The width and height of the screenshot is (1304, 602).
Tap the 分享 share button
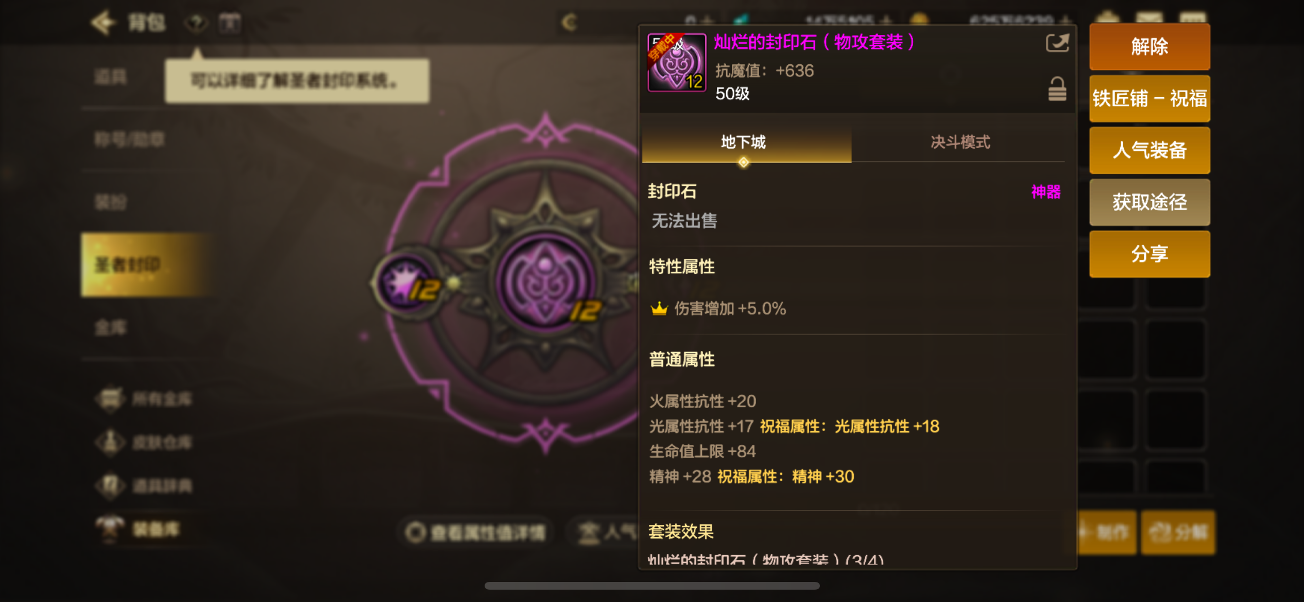[x=1149, y=254]
